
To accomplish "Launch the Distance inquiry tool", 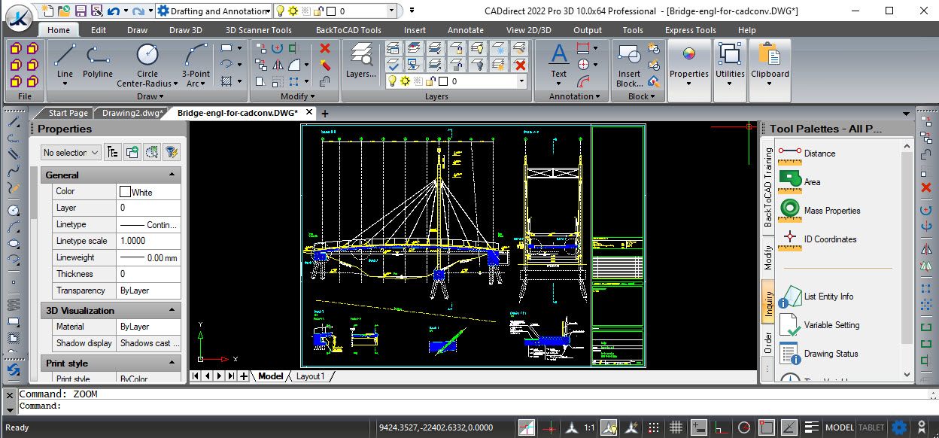I will tap(819, 154).
